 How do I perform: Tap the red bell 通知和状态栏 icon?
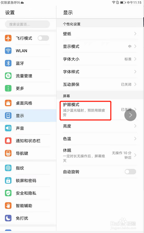click(8, 141)
